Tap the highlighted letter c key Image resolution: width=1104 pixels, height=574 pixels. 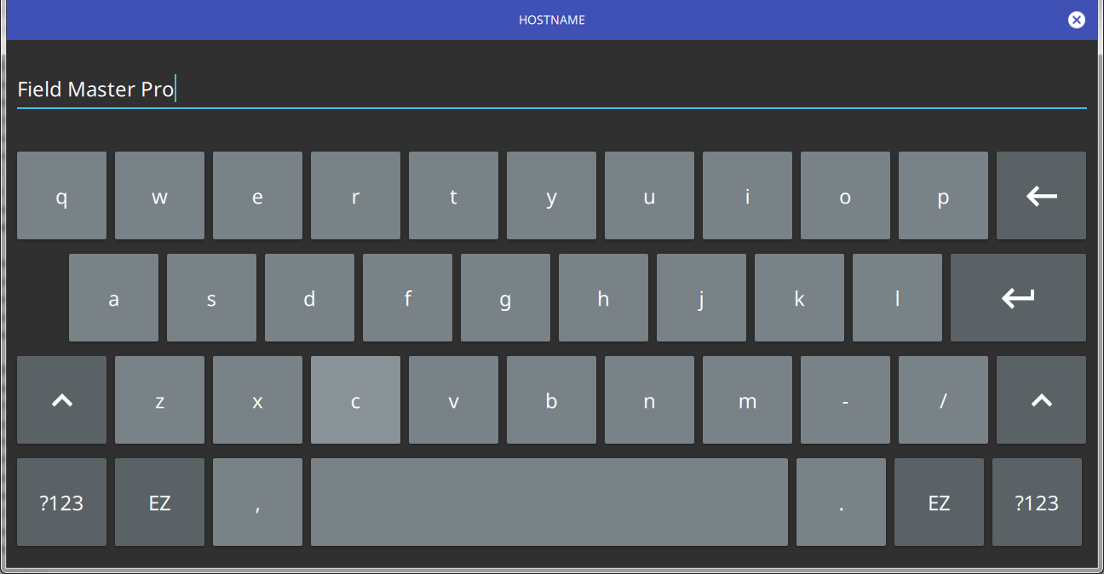tap(355, 400)
